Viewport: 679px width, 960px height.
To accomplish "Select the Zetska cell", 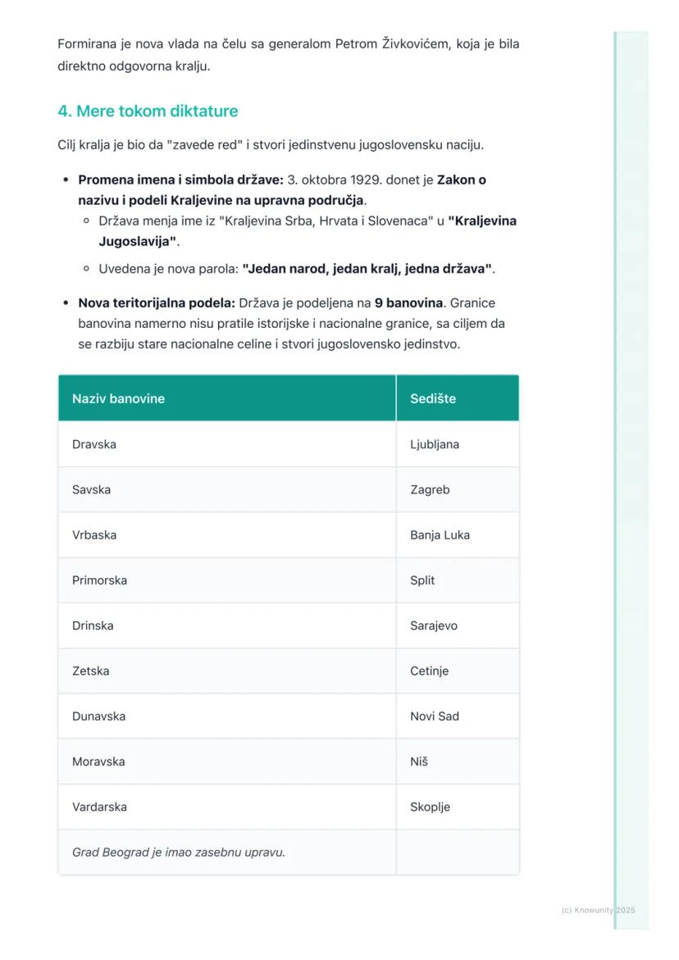I will point(90,671).
